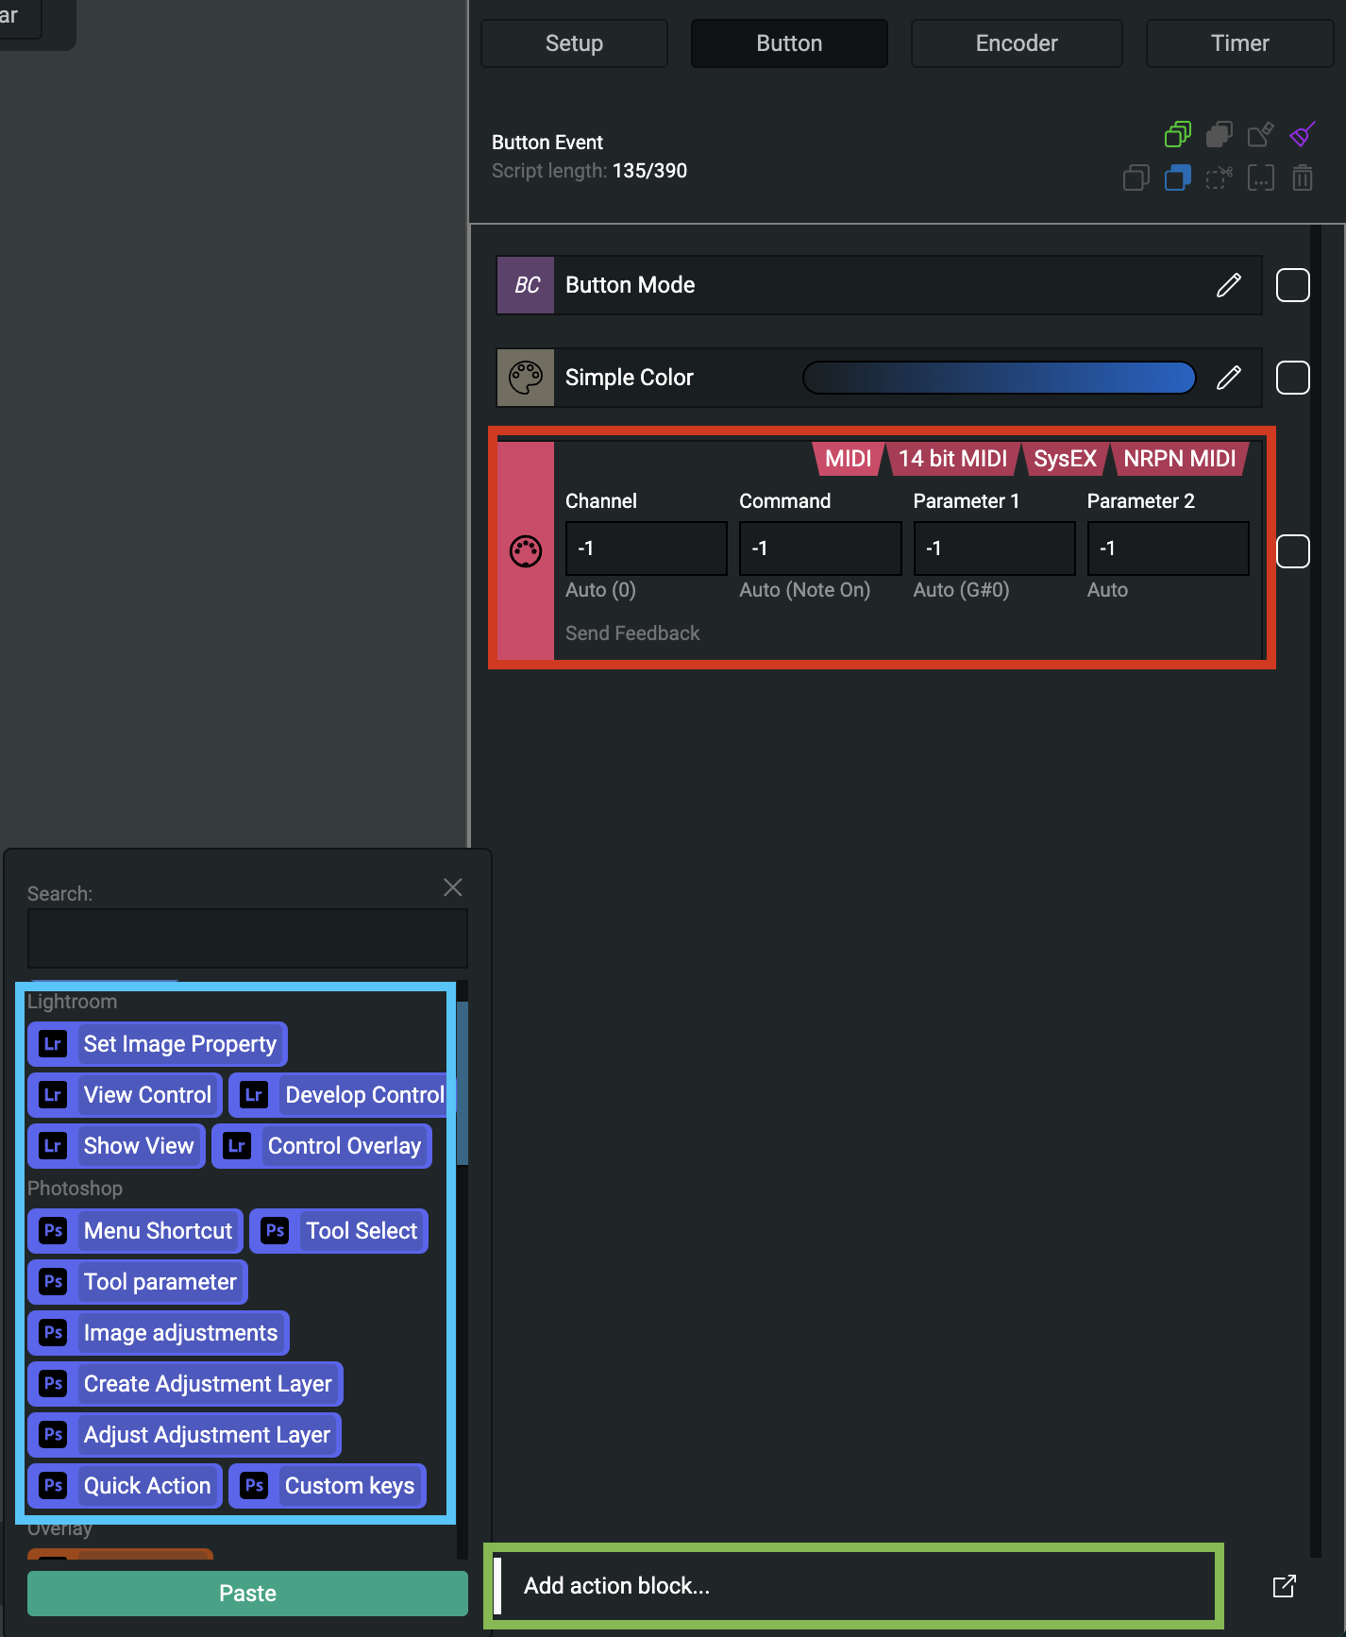This screenshot has width=1346, height=1637.
Task: Open the Command value combo box
Action: [819, 548]
